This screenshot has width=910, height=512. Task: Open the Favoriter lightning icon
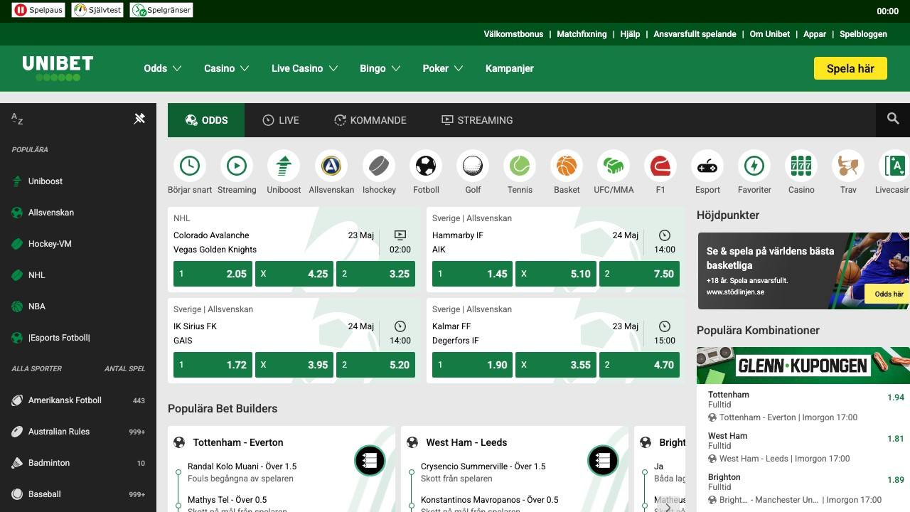(x=754, y=166)
